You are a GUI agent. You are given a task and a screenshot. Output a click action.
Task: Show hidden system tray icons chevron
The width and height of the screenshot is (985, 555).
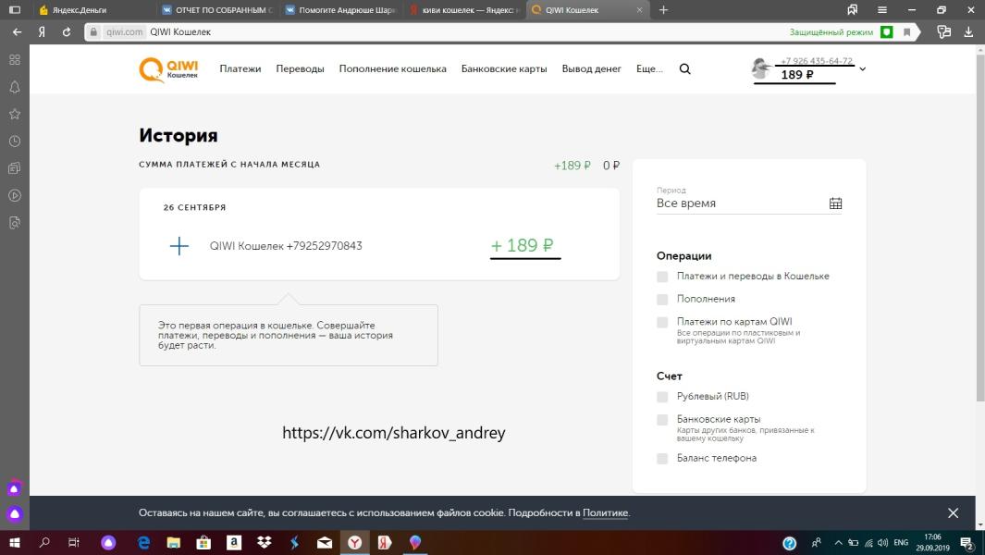(x=838, y=542)
